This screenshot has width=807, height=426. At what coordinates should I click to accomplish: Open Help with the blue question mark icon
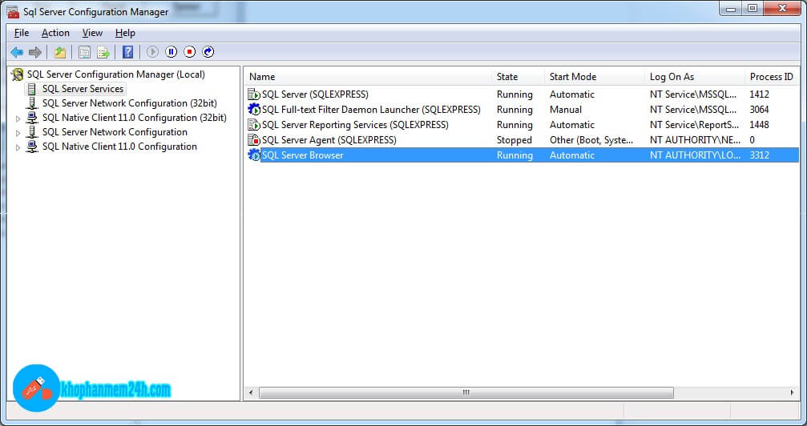pyautogui.click(x=127, y=52)
